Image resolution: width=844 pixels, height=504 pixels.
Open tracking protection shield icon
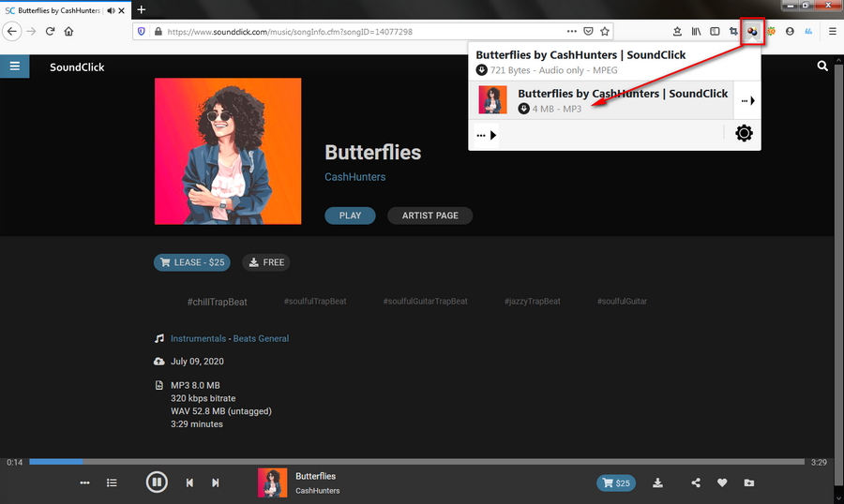click(x=141, y=32)
